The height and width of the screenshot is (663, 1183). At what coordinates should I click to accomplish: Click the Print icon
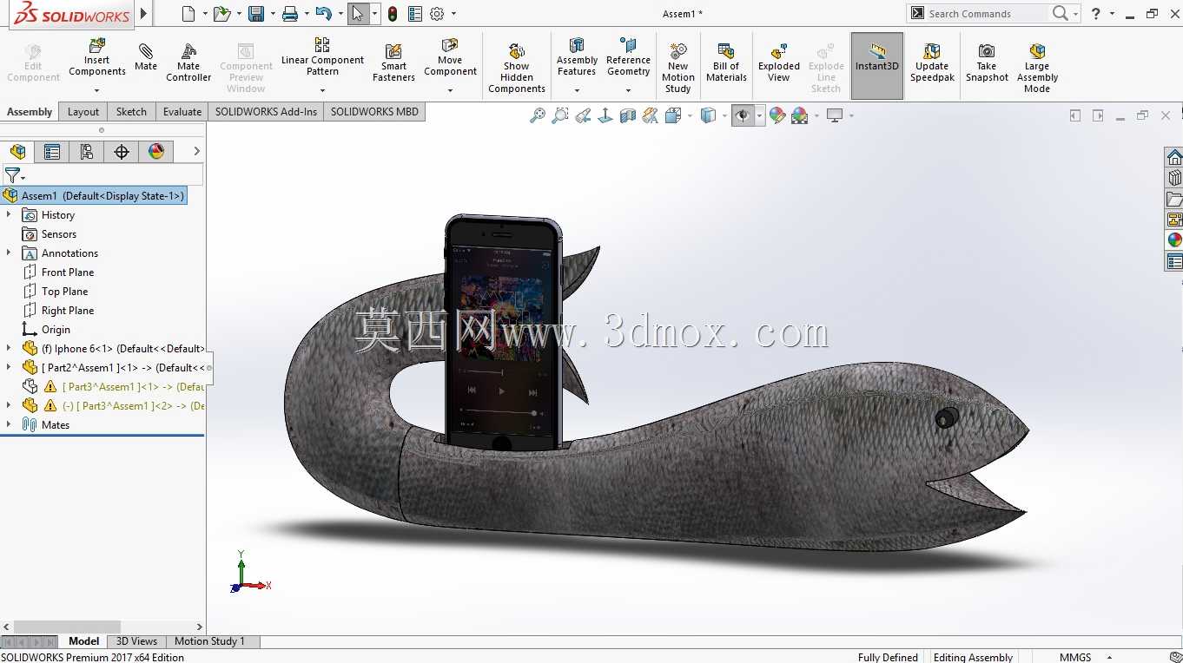[290, 14]
